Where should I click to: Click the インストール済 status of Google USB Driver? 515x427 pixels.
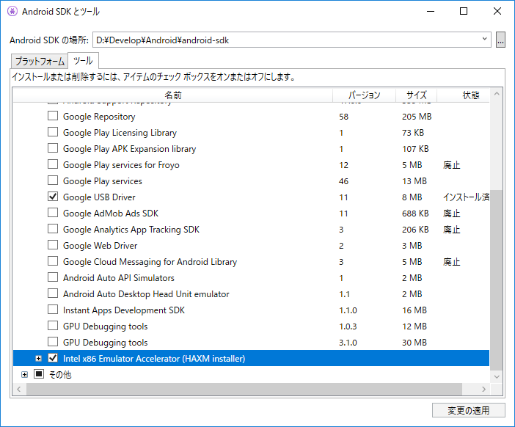click(466, 197)
